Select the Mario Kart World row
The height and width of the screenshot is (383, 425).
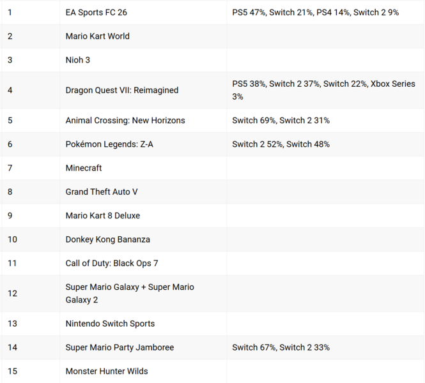coord(97,36)
